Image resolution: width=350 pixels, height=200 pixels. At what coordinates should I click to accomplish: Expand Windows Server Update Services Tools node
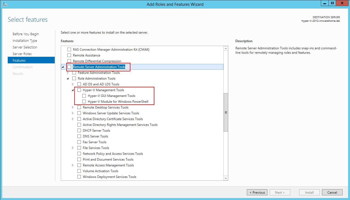[73, 113]
